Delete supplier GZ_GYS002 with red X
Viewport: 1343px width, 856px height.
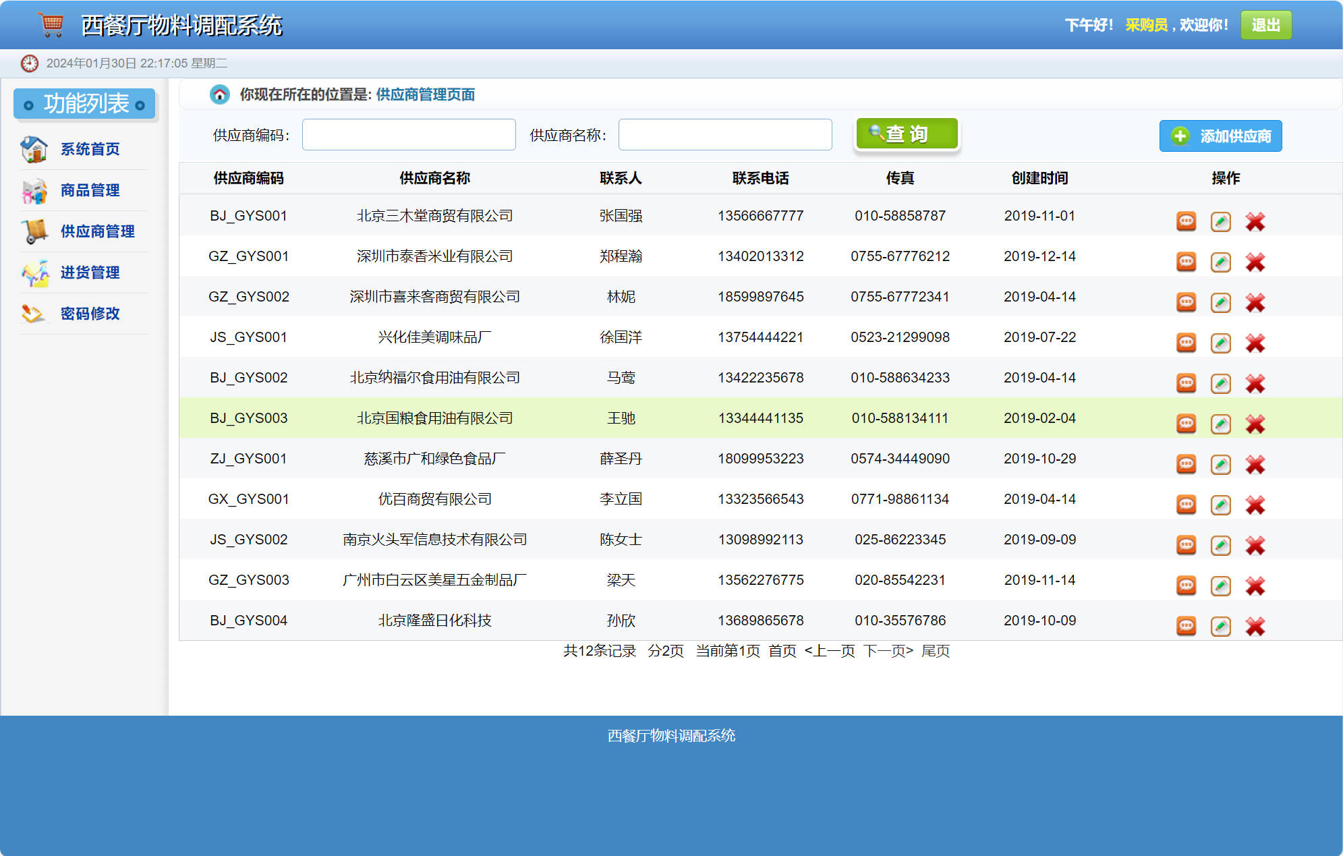(x=1255, y=302)
